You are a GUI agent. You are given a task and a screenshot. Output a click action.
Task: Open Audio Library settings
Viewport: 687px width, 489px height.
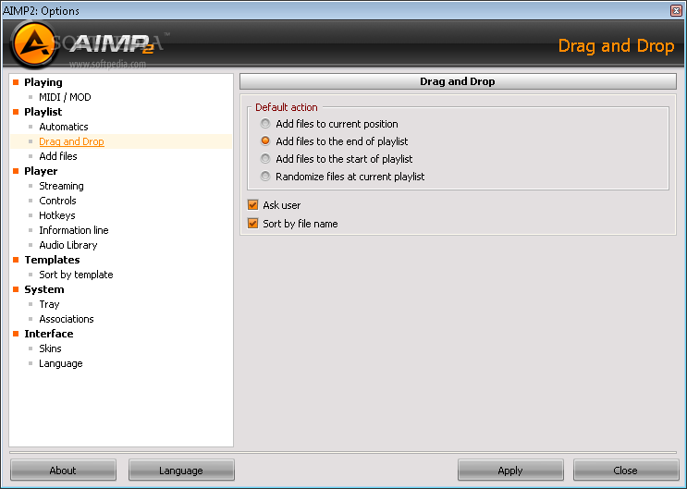(x=67, y=245)
